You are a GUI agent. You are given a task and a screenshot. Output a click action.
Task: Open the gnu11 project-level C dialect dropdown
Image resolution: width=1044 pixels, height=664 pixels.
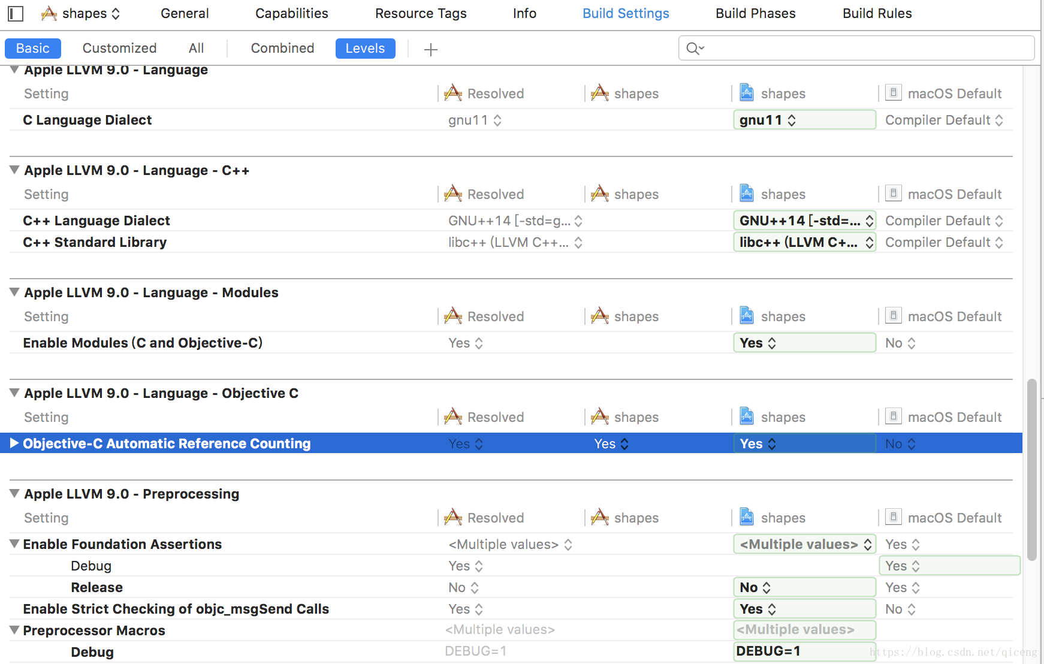click(x=804, y=120)
